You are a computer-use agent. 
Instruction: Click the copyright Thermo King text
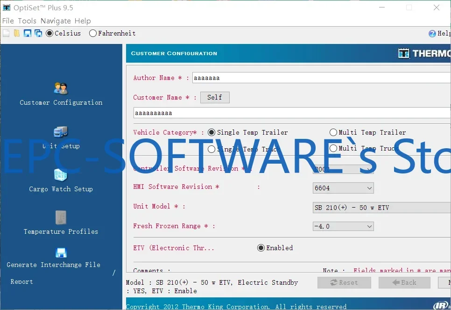coord(236,307)
